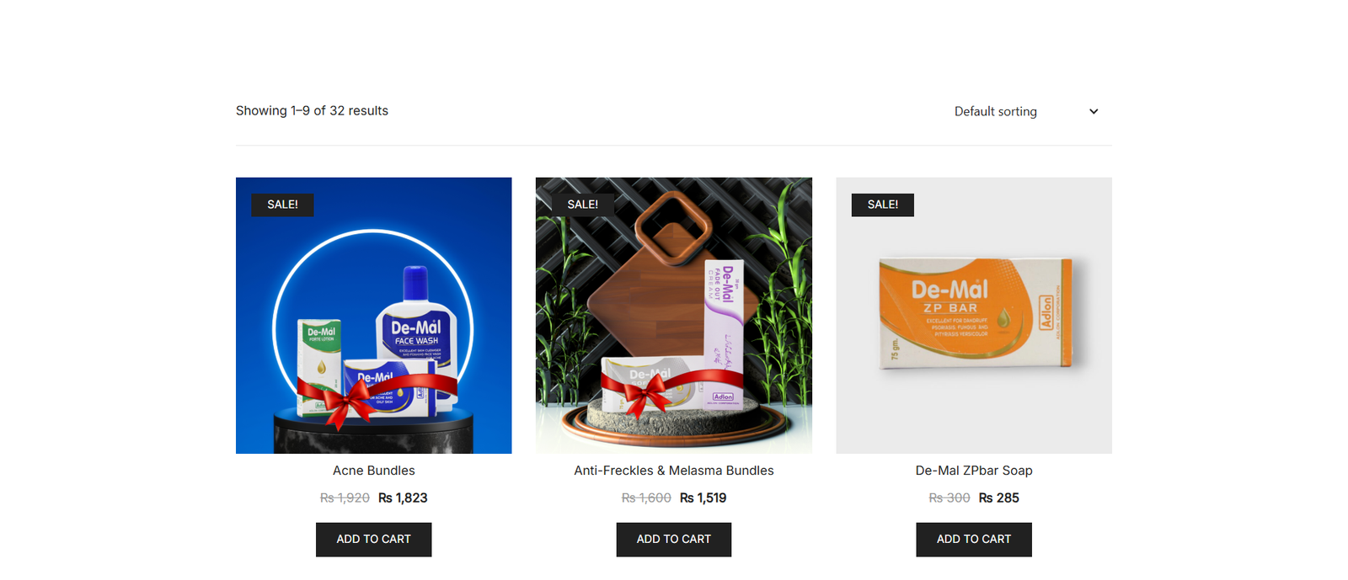Click the SALE! badge on ZPbar Soap

coord(882,205)
